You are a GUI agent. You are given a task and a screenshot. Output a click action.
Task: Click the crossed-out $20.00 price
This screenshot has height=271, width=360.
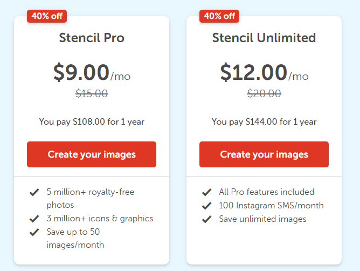[264, 93]
